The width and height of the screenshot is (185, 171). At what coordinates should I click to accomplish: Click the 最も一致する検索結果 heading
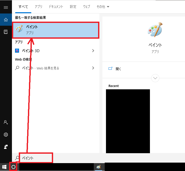coord(30,18)
